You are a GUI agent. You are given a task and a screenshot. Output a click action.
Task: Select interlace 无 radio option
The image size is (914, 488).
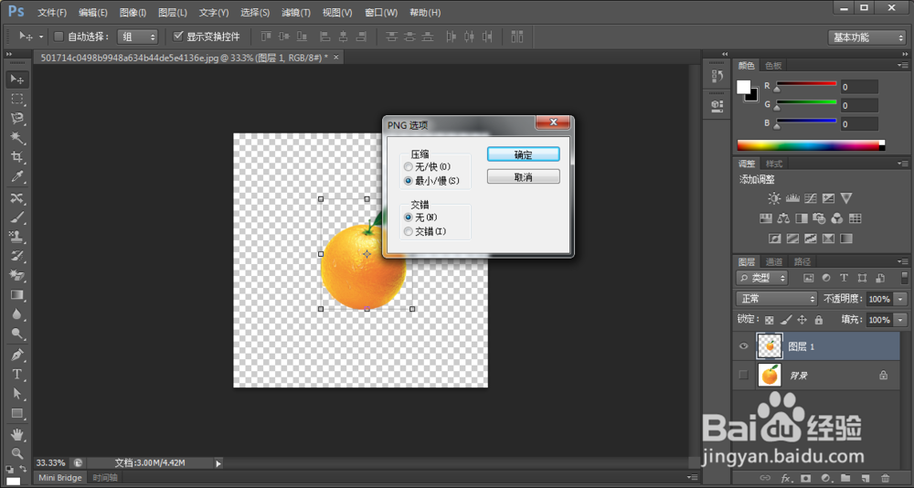[408, 217]
